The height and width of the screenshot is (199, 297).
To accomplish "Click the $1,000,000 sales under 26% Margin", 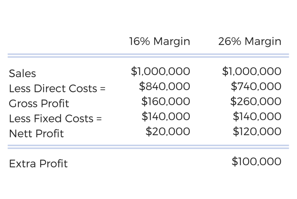I will (251, 71).
